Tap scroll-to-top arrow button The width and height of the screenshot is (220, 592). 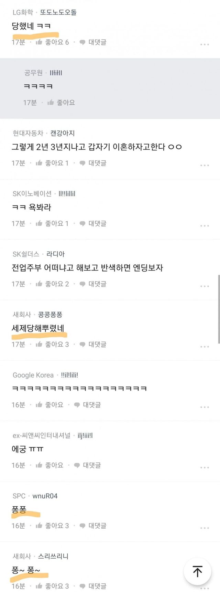pos(197,571)
